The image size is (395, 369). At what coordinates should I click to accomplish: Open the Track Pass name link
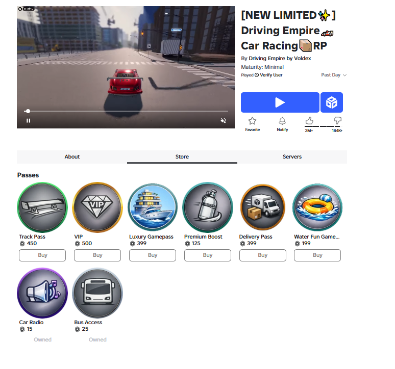(32, 236)
